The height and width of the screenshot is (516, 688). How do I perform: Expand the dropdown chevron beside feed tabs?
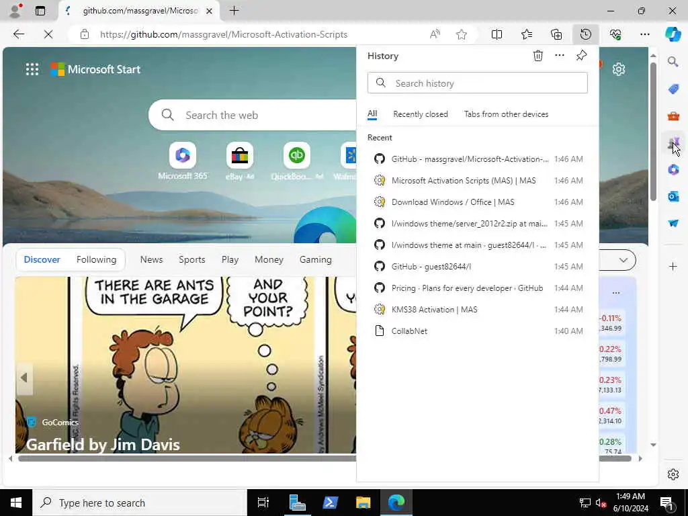623,260
